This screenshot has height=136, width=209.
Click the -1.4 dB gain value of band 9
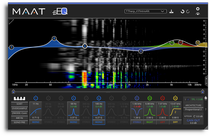coord(137,107)
